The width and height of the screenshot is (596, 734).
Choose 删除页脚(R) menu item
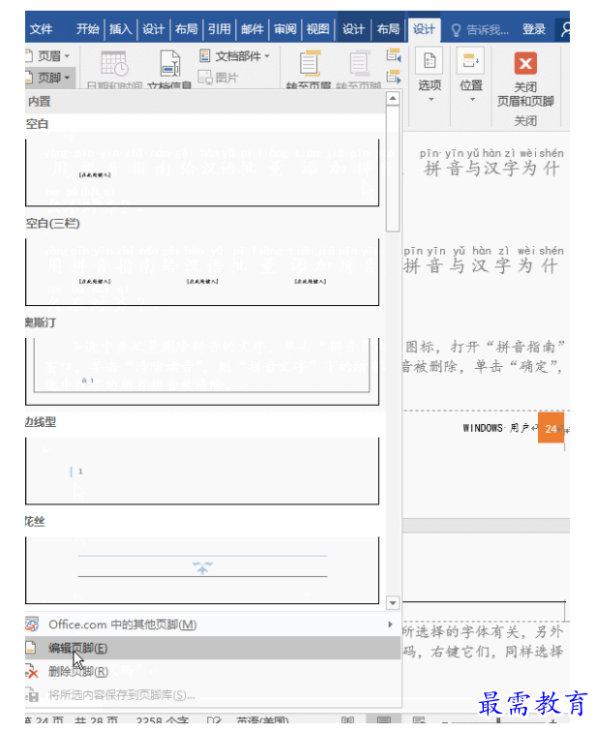tap(213, 672)
